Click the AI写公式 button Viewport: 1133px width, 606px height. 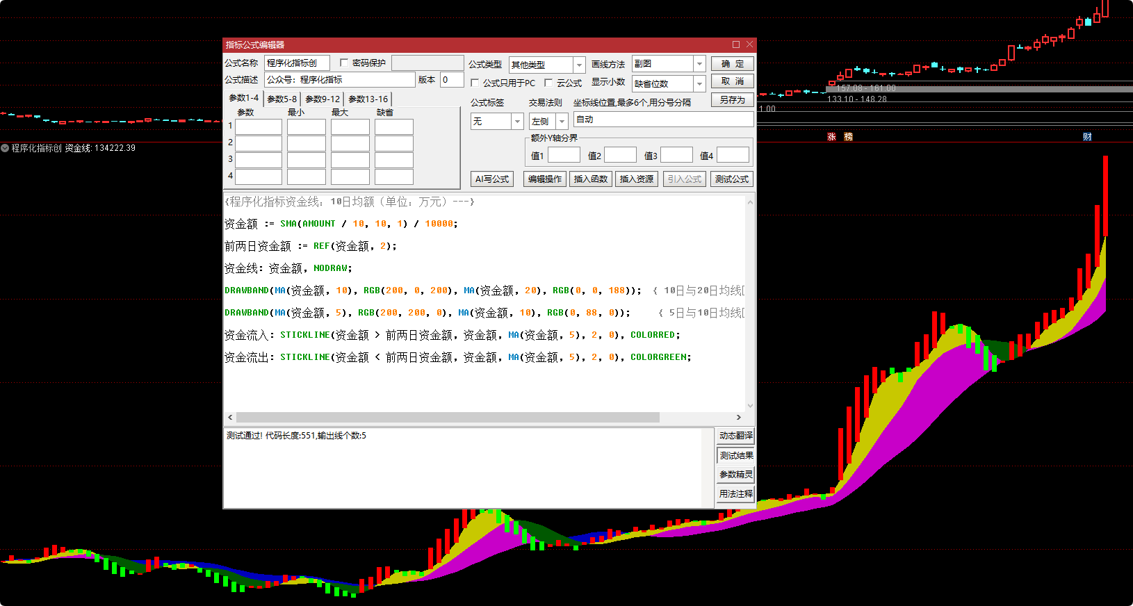pos(492,179)
